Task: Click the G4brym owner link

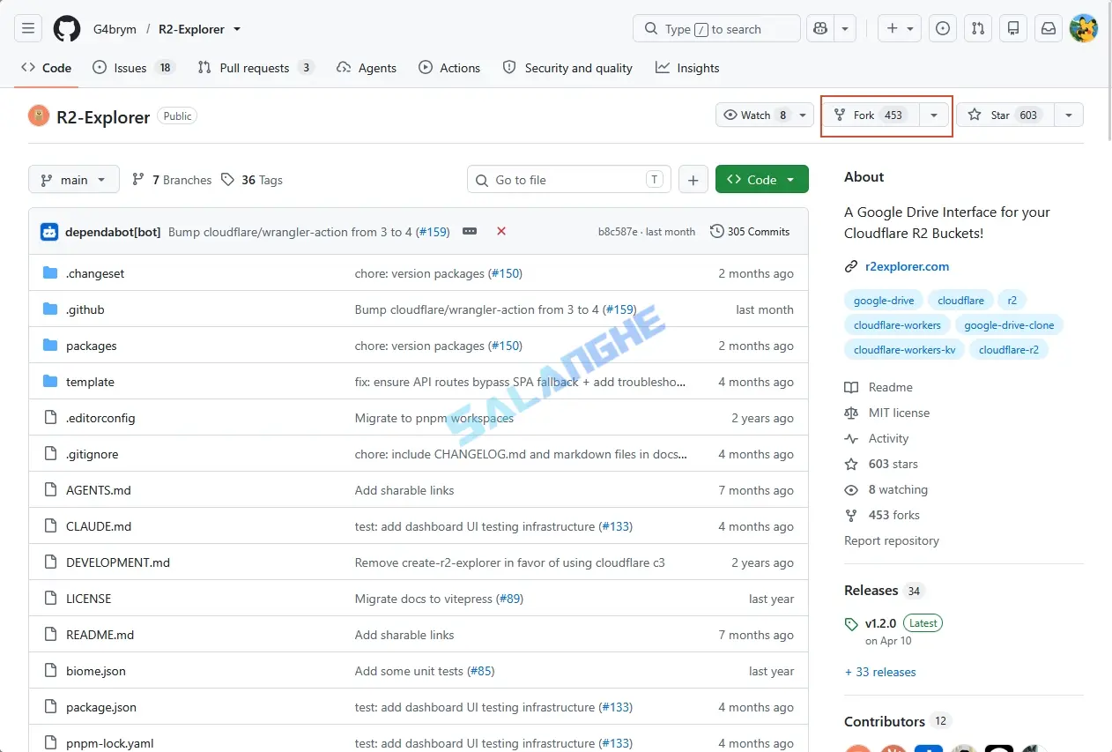Action: [115, 29]
